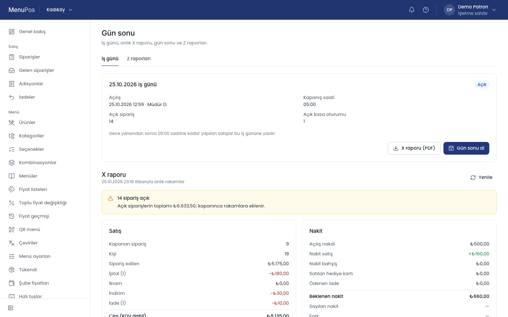Click the Sipariş edilen value ₺5.175,00

pos(278,264)
